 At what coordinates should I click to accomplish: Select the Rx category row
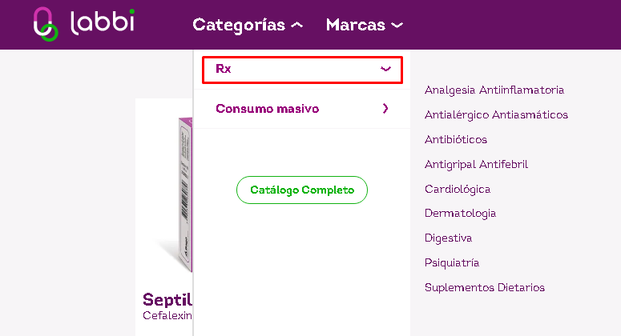[x=301, y=70]
